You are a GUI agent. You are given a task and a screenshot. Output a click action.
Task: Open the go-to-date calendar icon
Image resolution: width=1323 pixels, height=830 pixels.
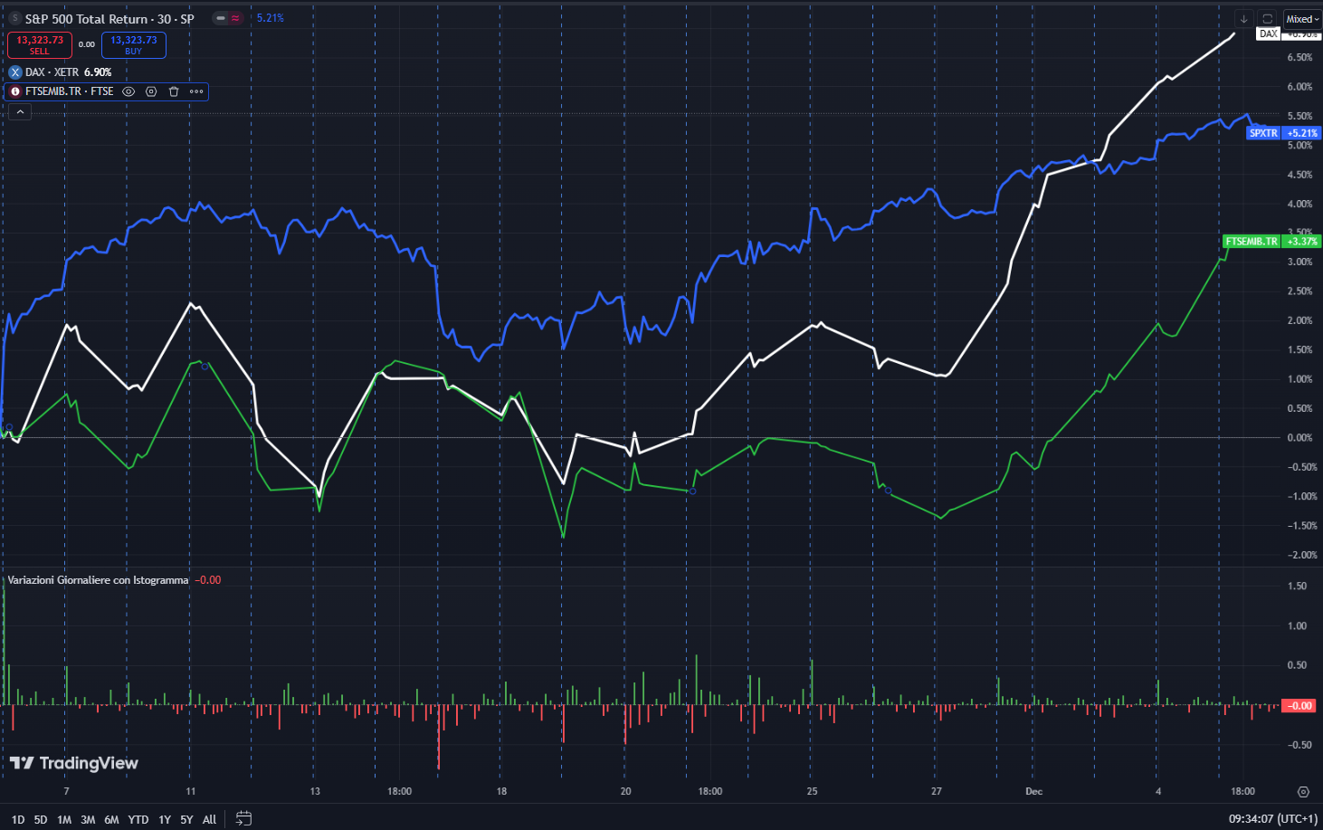(243, 818)
